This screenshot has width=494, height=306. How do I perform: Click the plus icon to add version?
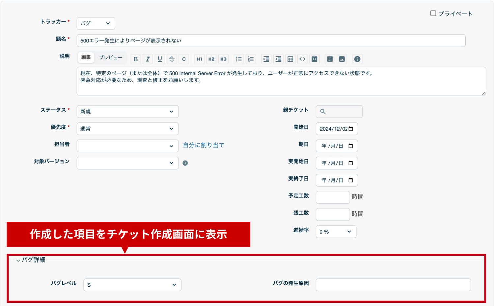[x=185, y=163]
